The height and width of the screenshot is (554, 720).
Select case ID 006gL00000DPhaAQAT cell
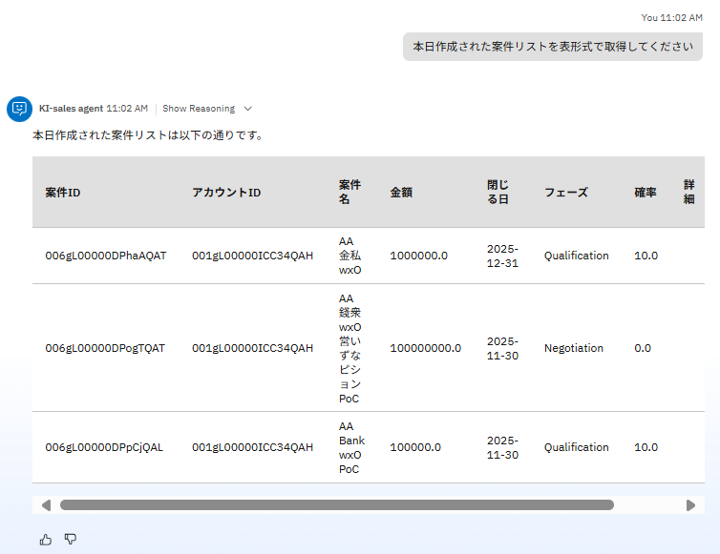pos(106,256)
